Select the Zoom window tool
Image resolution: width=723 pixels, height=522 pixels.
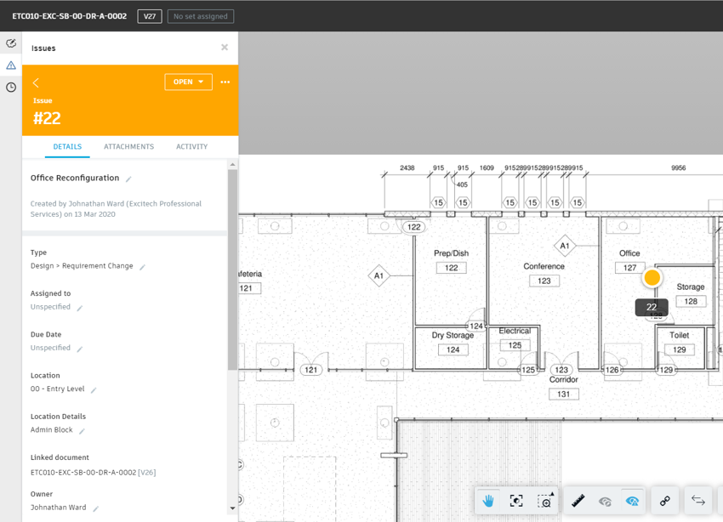point(545,501)
